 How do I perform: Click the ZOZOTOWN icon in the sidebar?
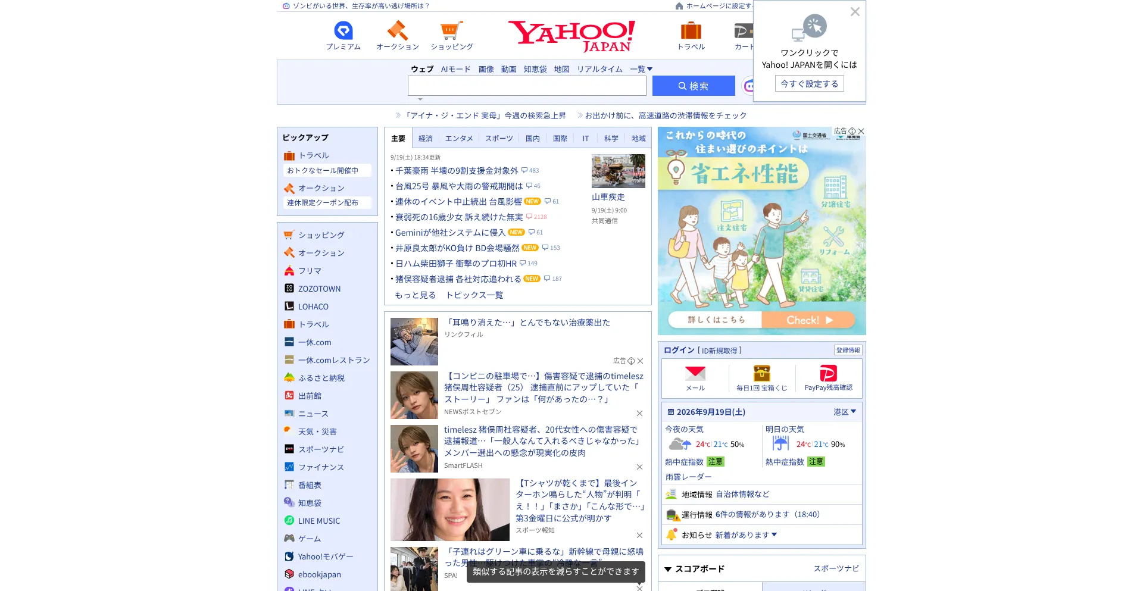289,288
